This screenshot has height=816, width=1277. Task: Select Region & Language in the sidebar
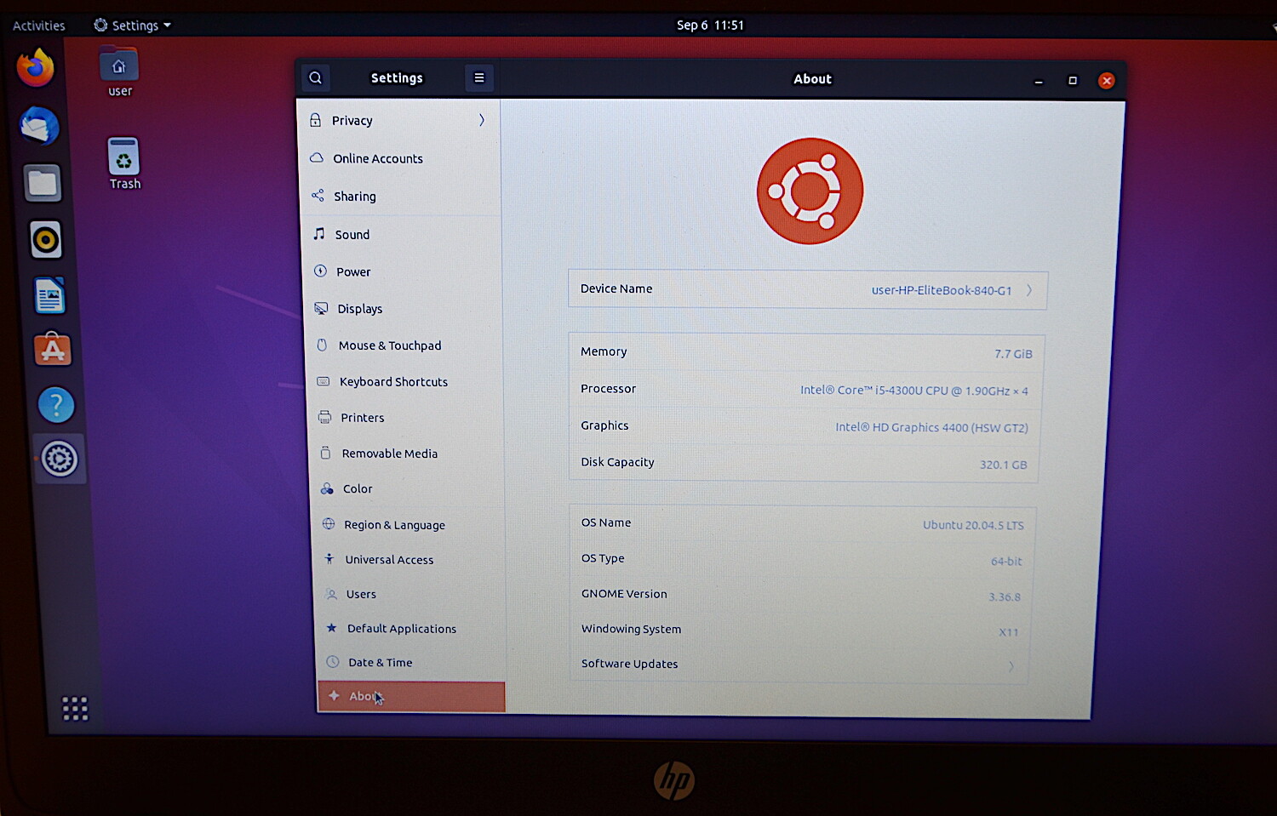[409, 524]
